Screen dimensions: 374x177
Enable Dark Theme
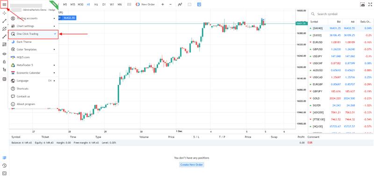coord(33,42)
